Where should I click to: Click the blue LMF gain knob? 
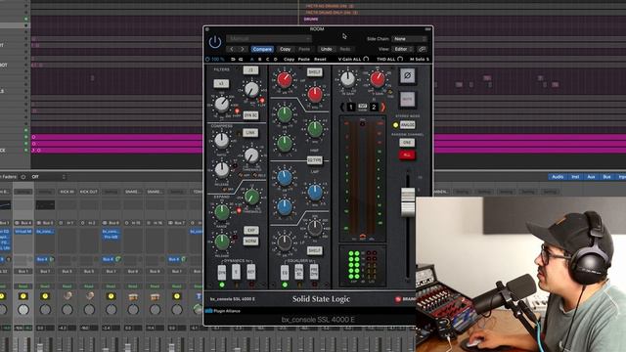(285, 178)
